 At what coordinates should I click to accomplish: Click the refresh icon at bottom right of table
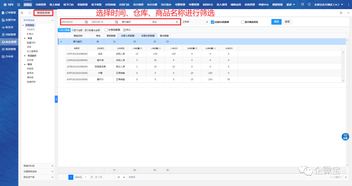(345, 177)
